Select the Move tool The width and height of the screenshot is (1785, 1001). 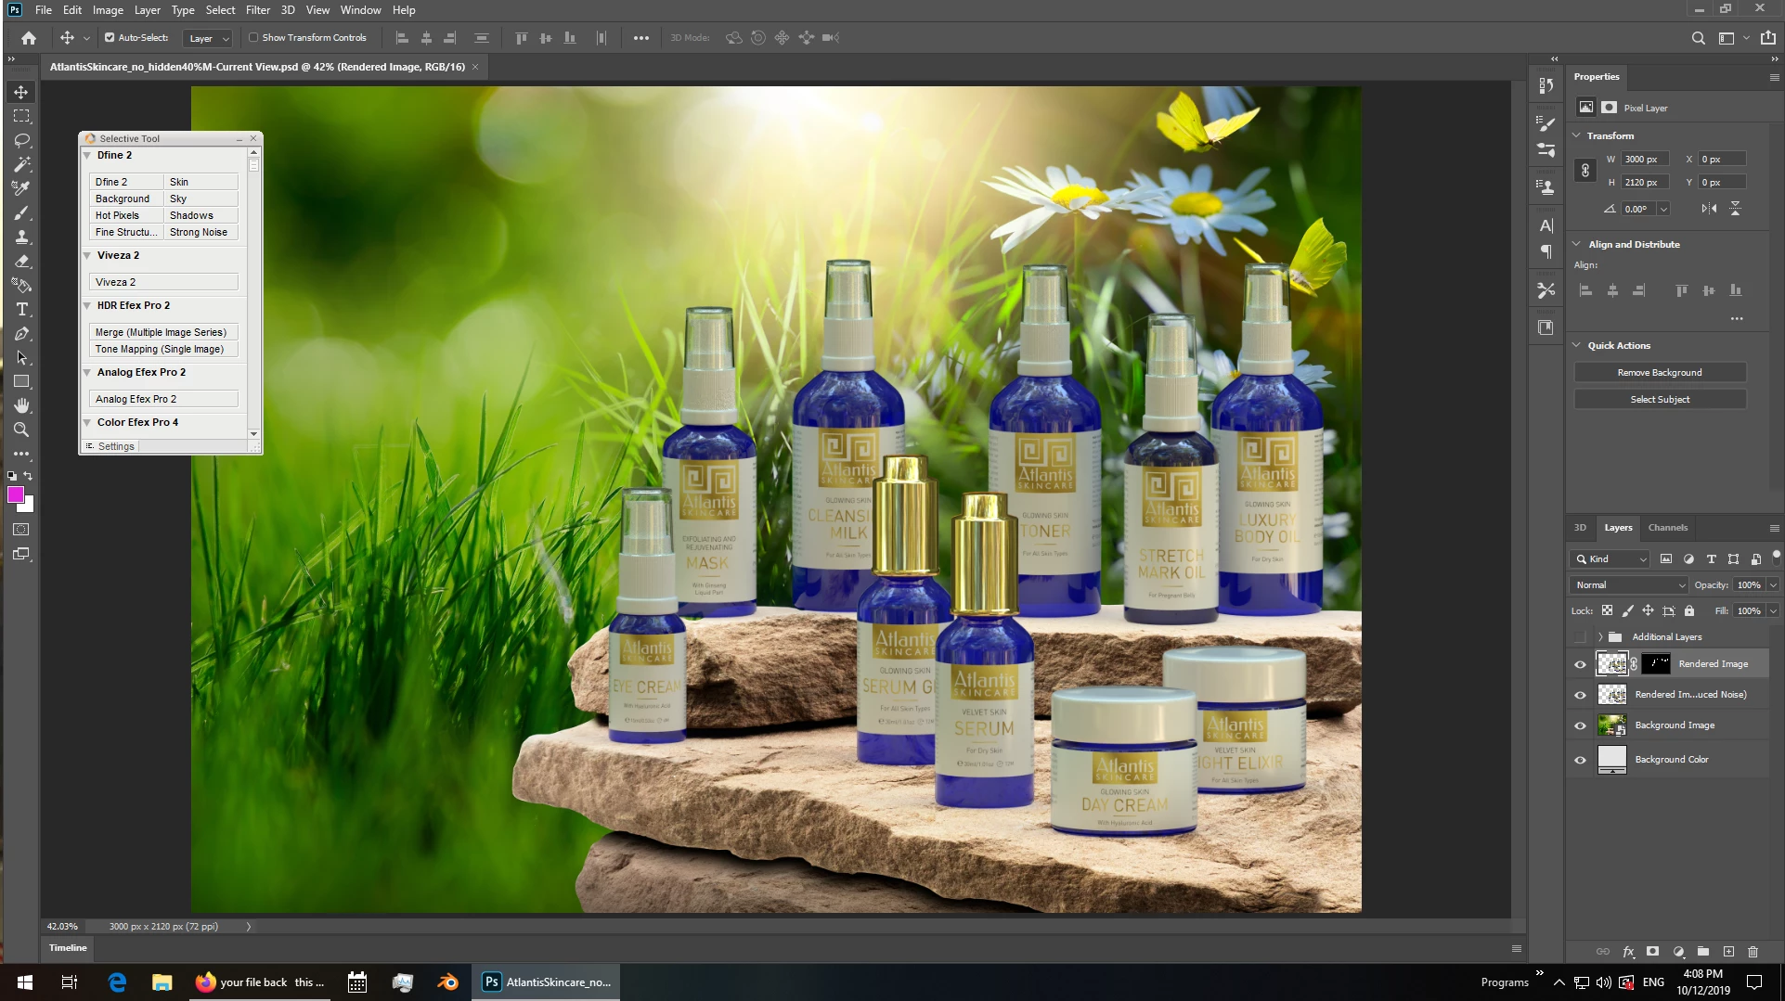(x=20, y=92)
